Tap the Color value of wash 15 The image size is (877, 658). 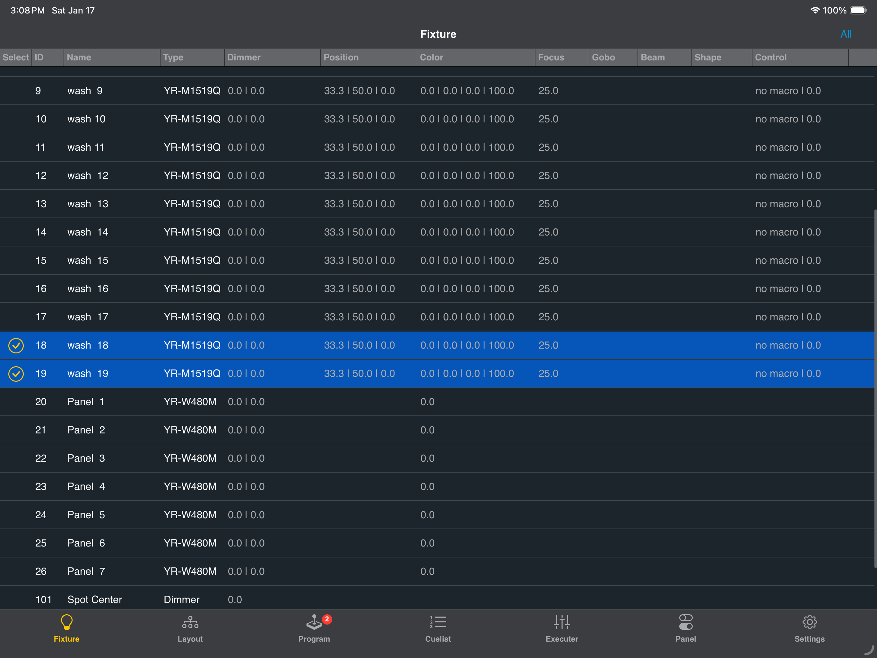pyautogui.click(x=467, y=260)
